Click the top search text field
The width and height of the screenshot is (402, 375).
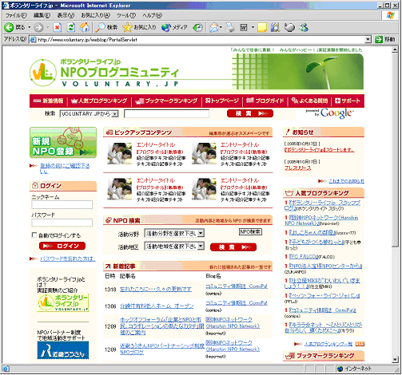pos(166,114)
